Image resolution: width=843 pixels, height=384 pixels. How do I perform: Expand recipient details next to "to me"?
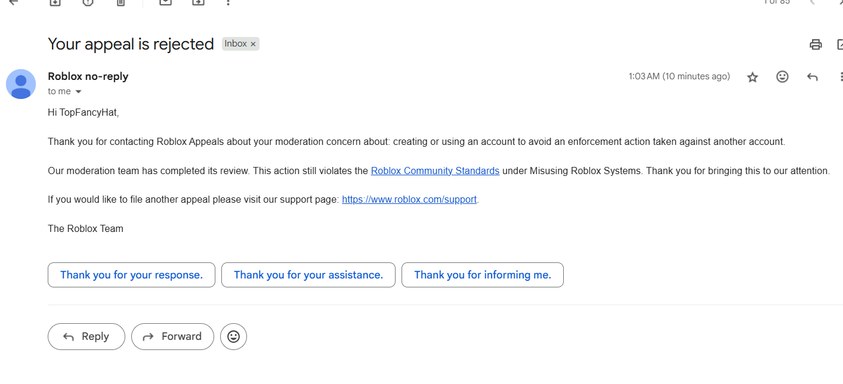78,92
